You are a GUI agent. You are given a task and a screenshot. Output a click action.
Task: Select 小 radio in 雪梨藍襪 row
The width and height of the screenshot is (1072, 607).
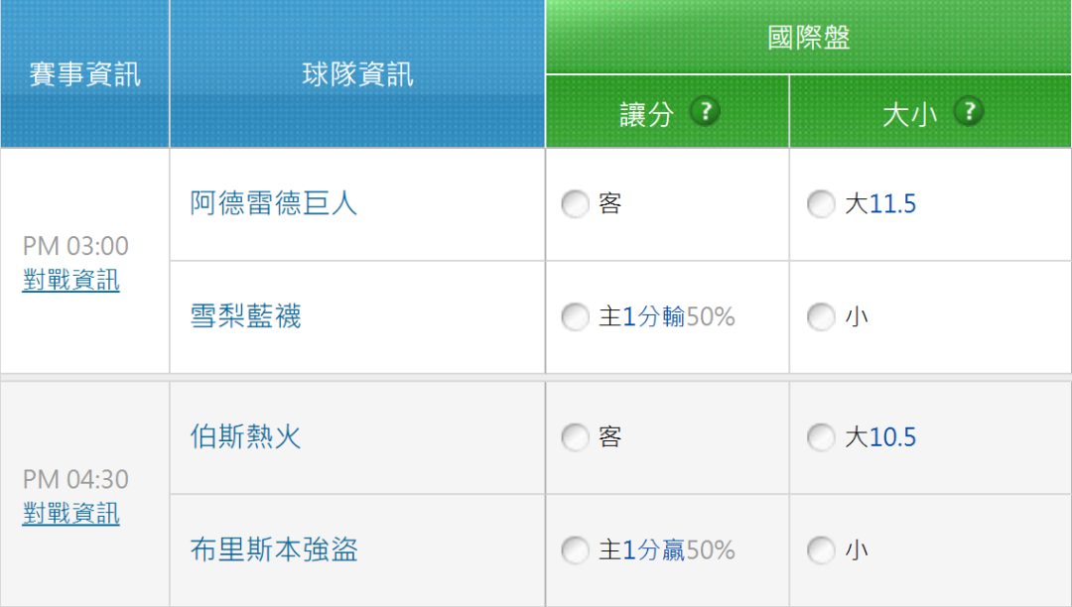click(821, 317)
